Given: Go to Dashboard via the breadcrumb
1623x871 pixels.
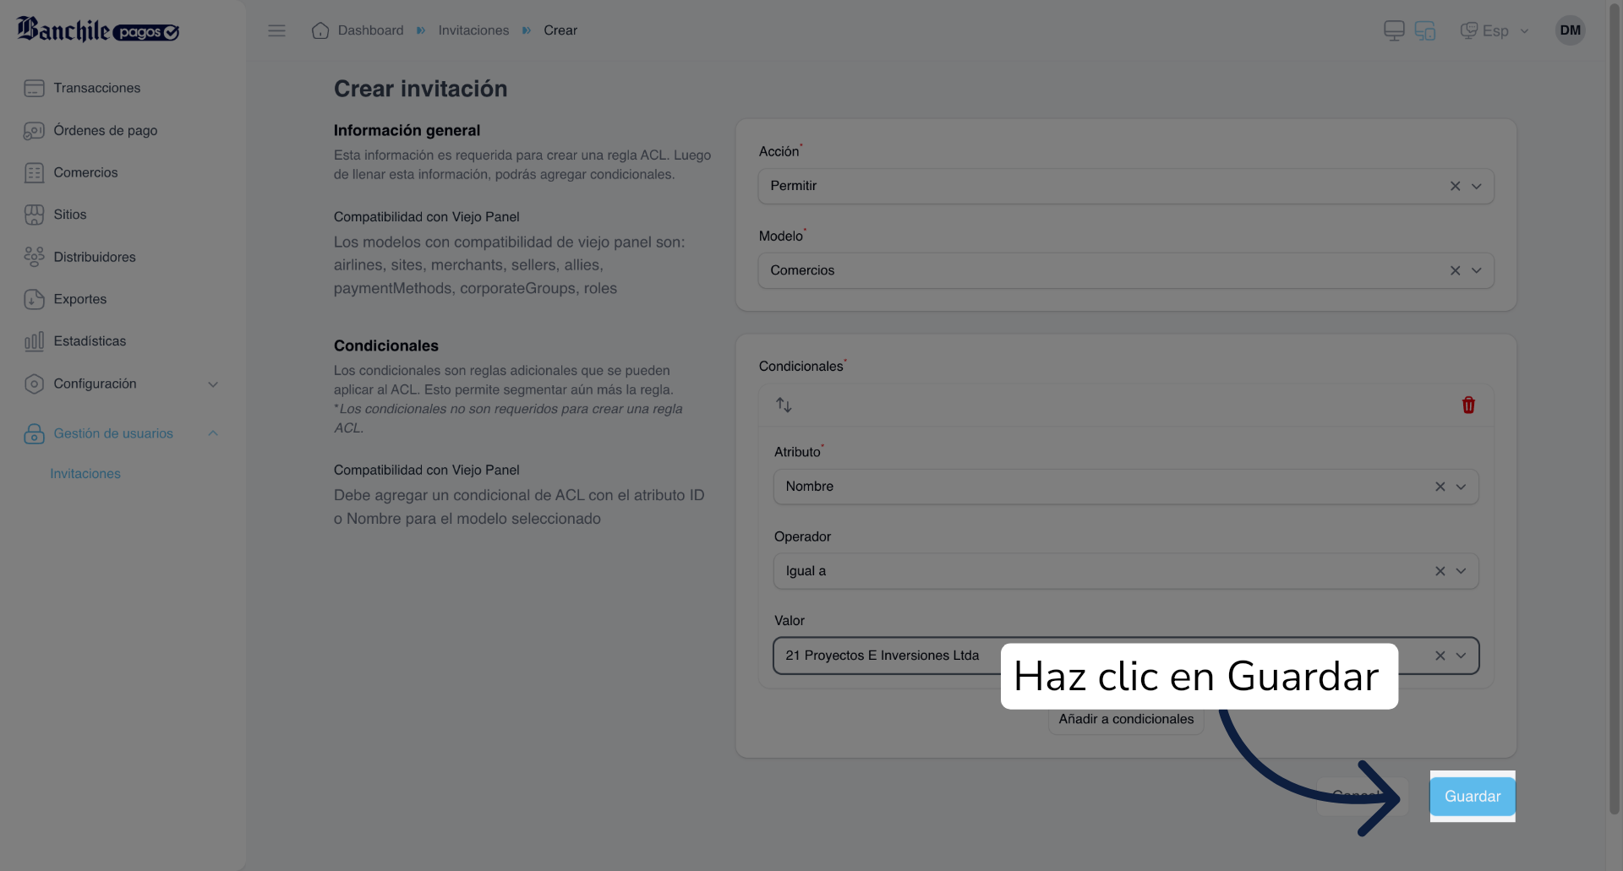Looking at the screenshot, I should [370, 30].
